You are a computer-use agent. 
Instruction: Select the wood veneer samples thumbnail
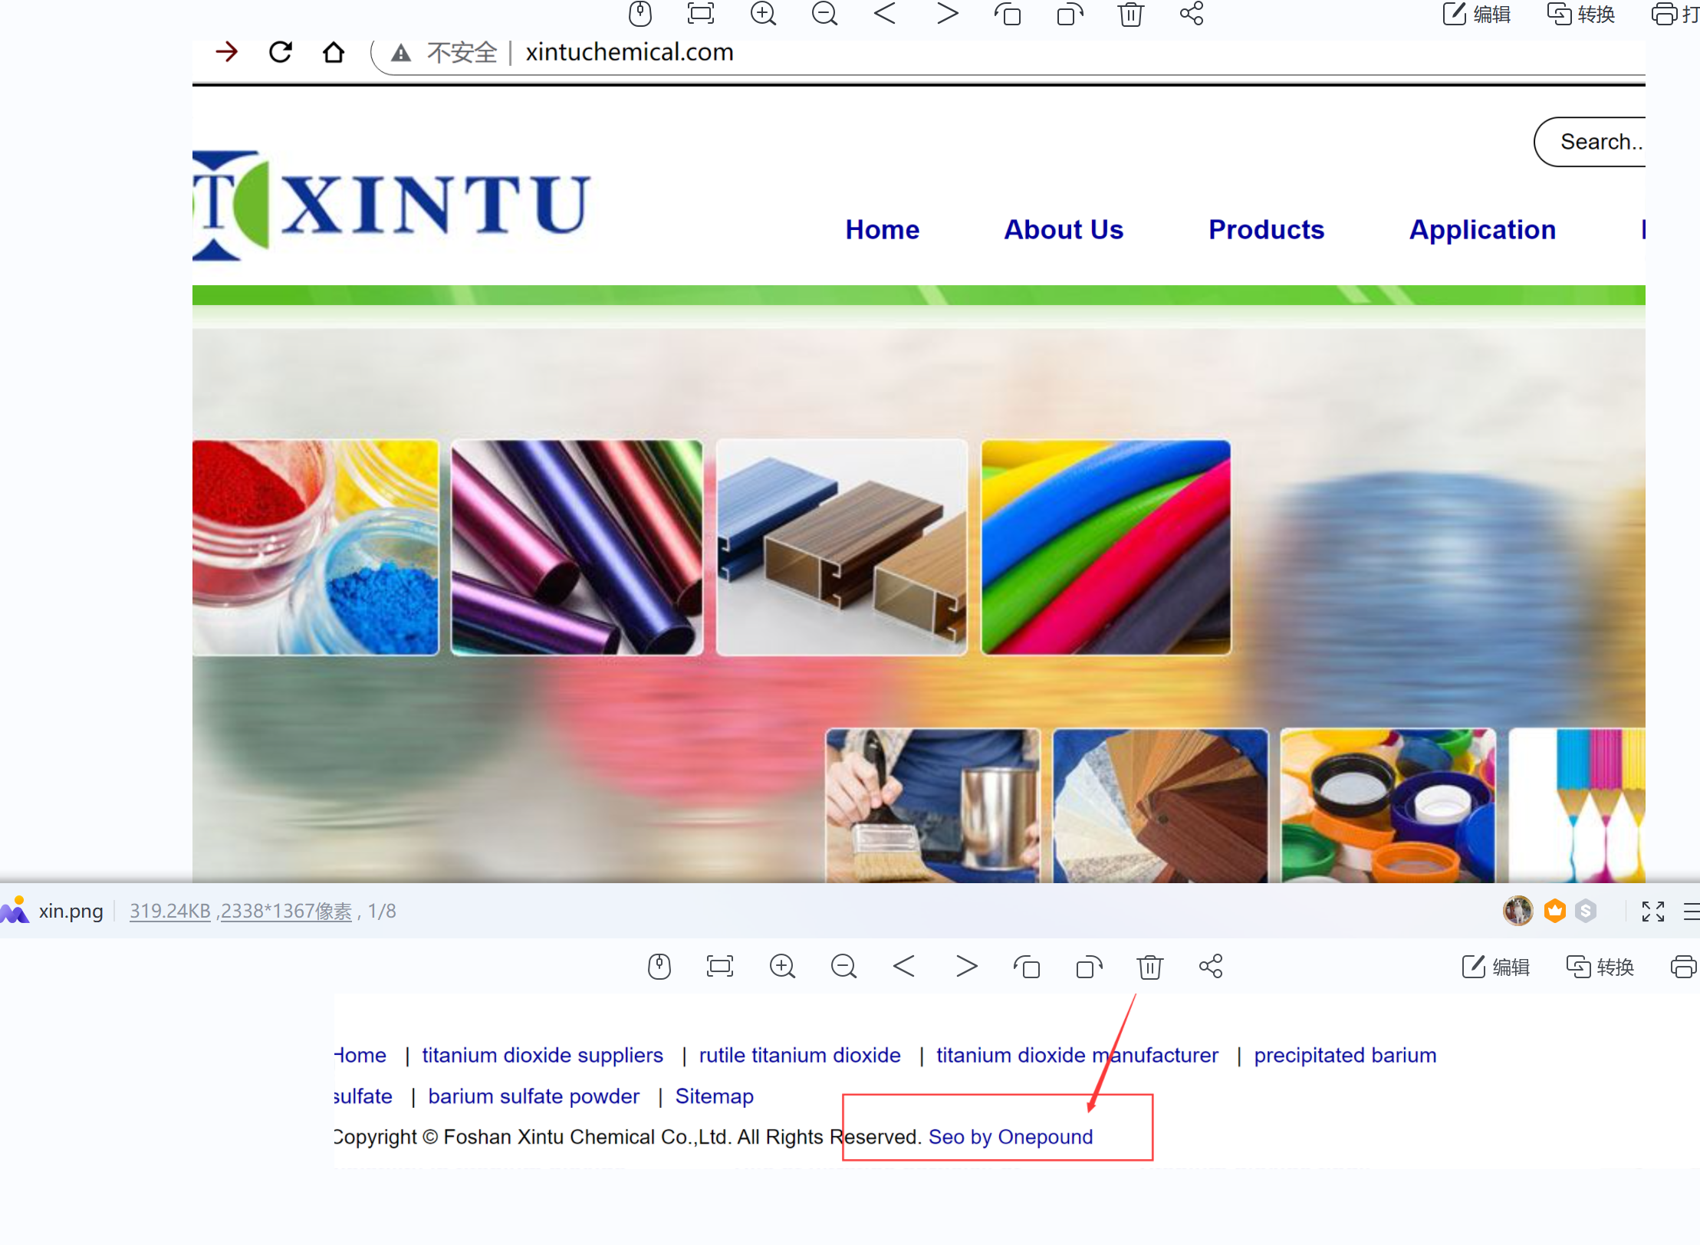[x=1160, y=806]
